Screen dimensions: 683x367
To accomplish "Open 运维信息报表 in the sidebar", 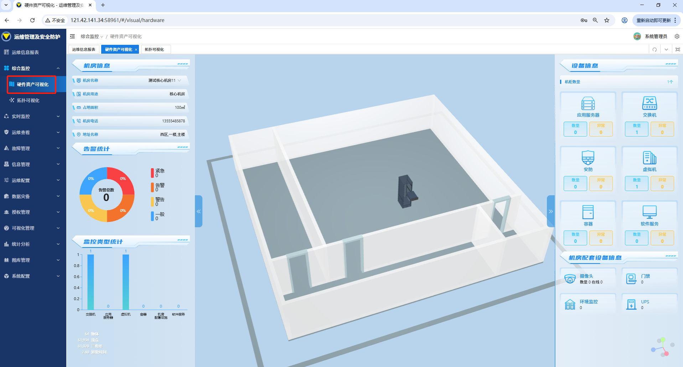I will [25, 52].
